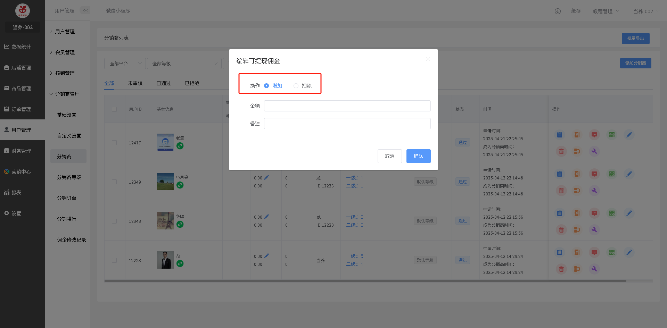This screenshot has height=328, width=667.
Task: Expand the 会员管理 submenu
Action: [65, 52]
